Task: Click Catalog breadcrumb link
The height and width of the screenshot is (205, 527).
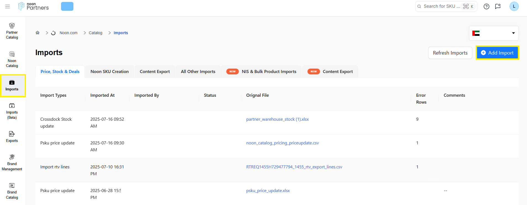Action: (x=96, y=33)
